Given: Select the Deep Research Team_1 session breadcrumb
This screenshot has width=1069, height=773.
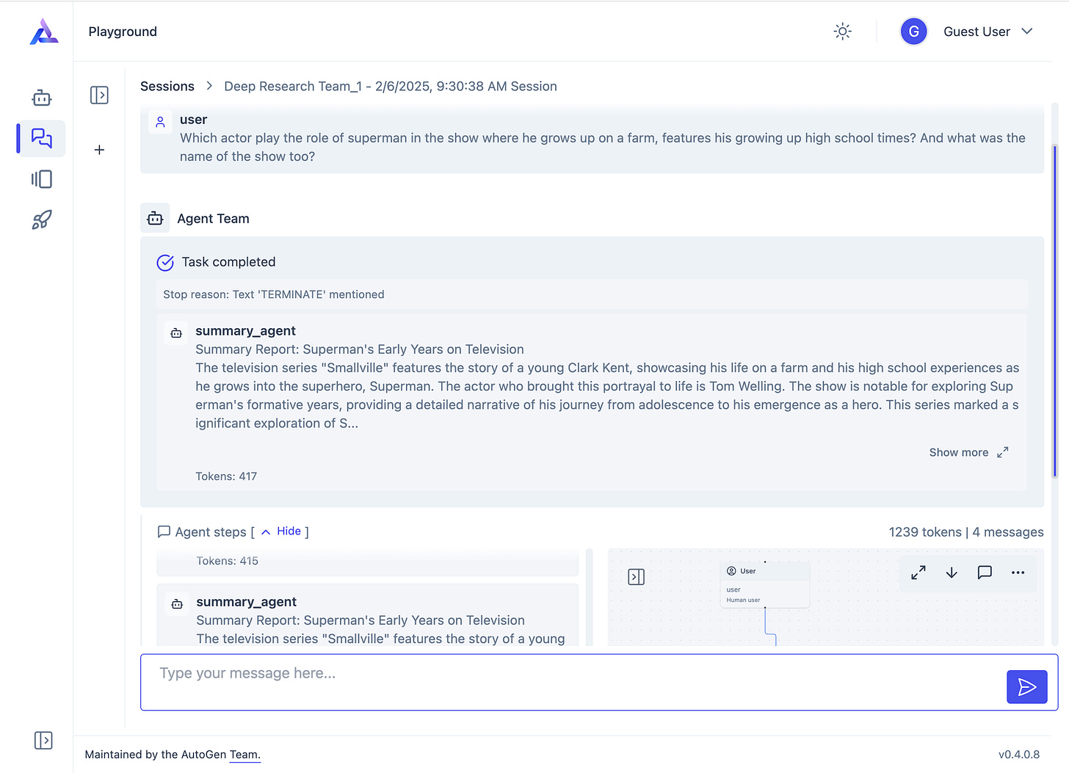Looking at the screenshot, I should tap(390, 86).
